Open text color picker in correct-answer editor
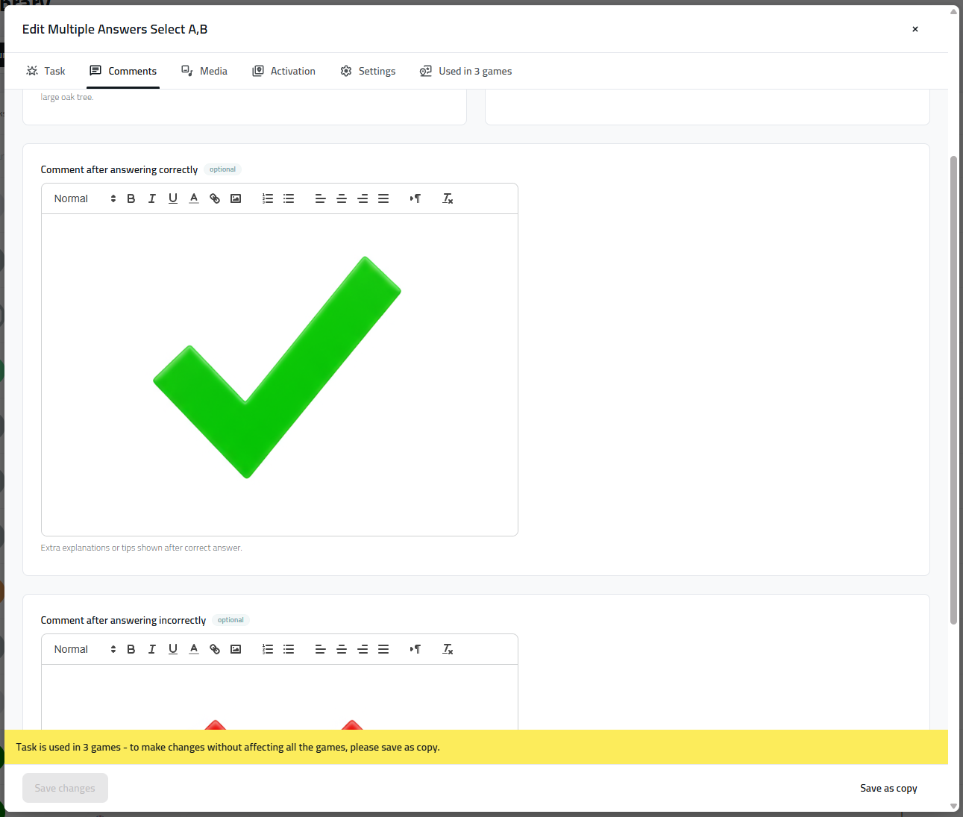The image size is (963, 817). point(194,198)
